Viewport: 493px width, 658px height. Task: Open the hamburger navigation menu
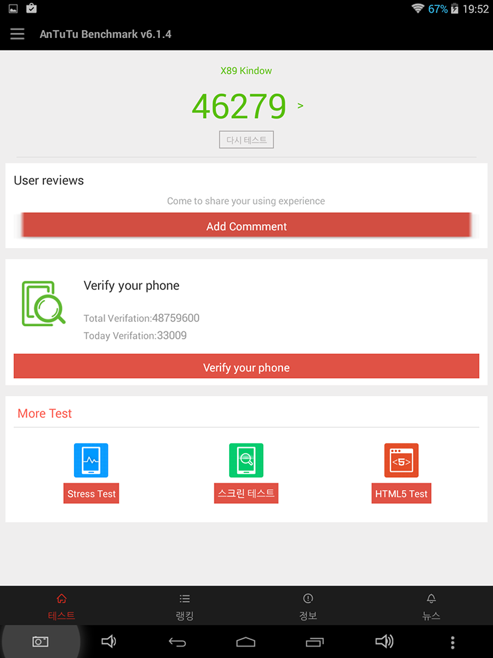17,34
